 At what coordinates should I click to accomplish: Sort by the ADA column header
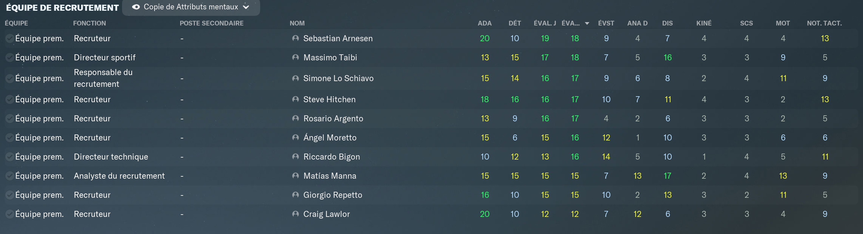coord(484,23)
